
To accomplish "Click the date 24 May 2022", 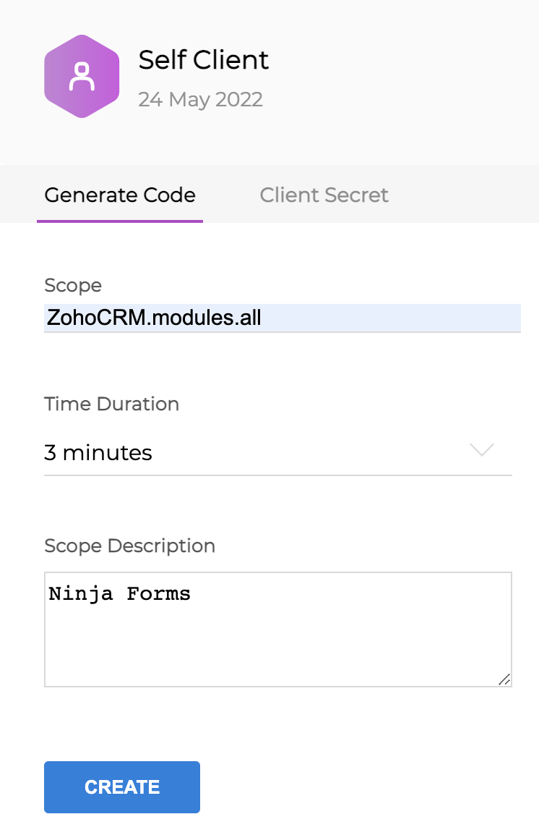I will (x=201, y=99).
